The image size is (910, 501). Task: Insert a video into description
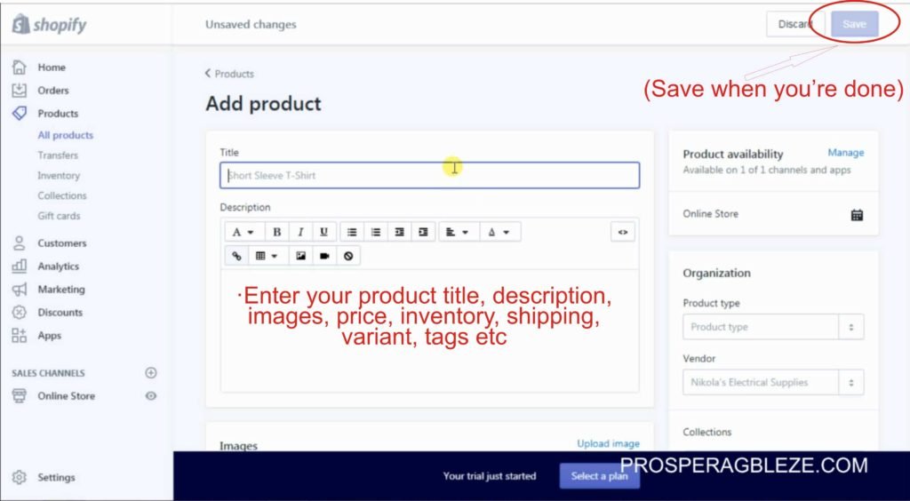point(324,256)
